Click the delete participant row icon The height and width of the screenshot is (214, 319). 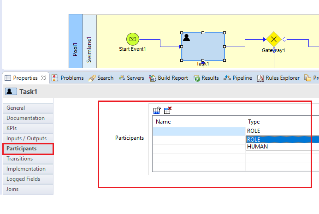[168, 110]
